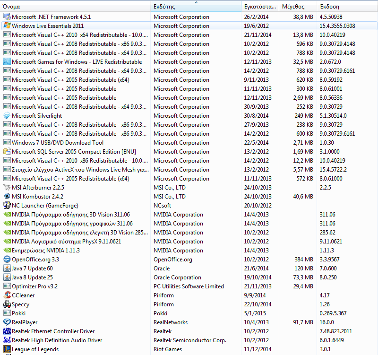
Task: Click the version cell 15.4.3555.0308
Action: (337, 26)
